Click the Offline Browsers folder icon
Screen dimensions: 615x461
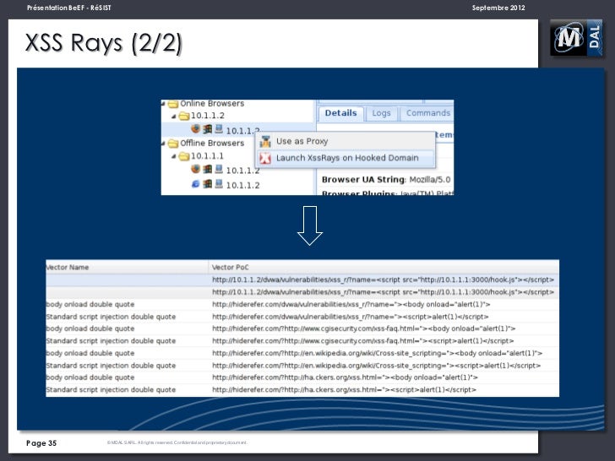pos(173,144)
